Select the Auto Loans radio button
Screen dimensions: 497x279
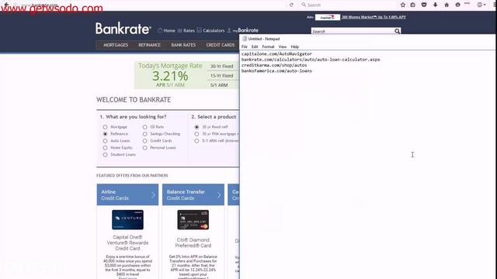(x=106, y=141)
